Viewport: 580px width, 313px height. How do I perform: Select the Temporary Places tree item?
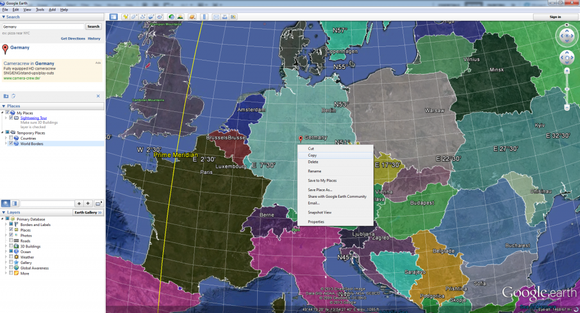[x=31, y=133]
